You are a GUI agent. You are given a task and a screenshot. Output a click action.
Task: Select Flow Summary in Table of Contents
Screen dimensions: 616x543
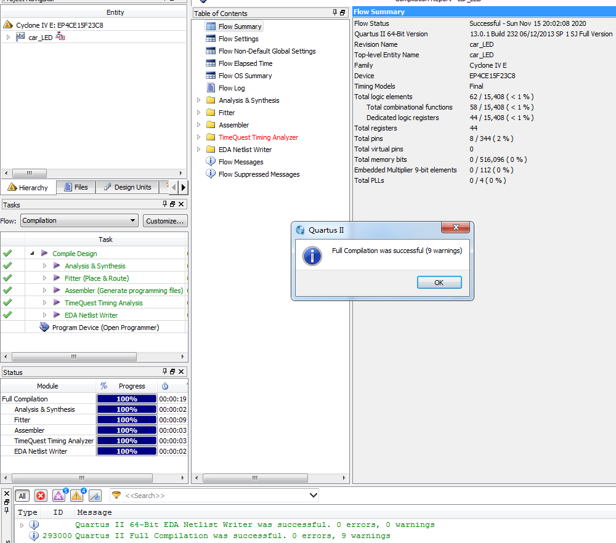click(240, 26)
